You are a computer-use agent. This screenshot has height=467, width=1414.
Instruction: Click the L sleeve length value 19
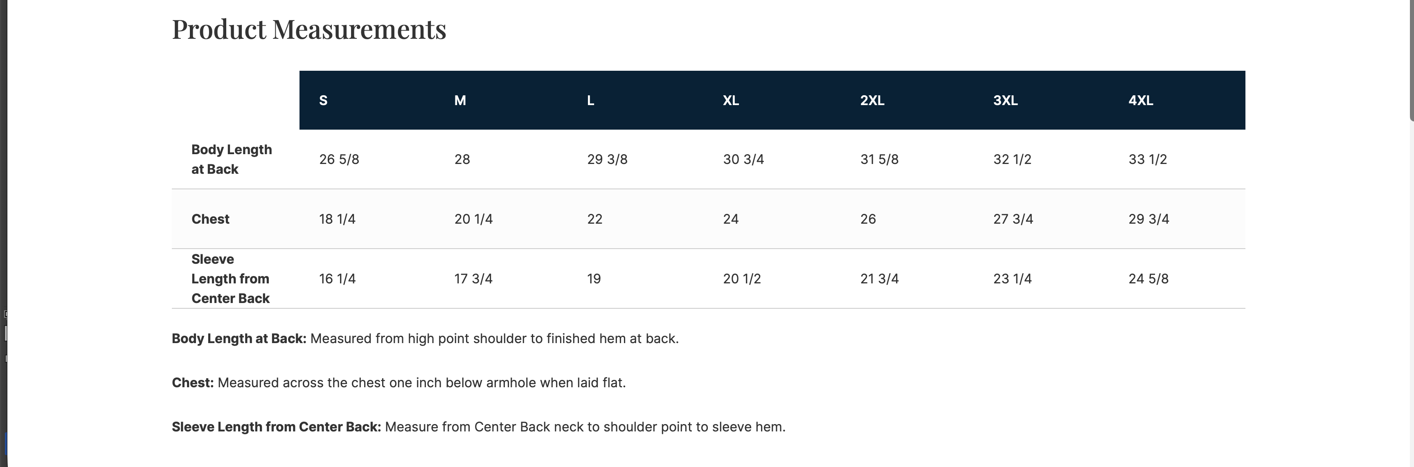(594, 279)
